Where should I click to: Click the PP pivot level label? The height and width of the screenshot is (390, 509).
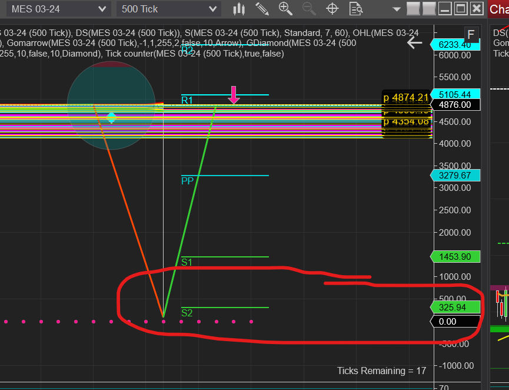(x=187, y=181)
